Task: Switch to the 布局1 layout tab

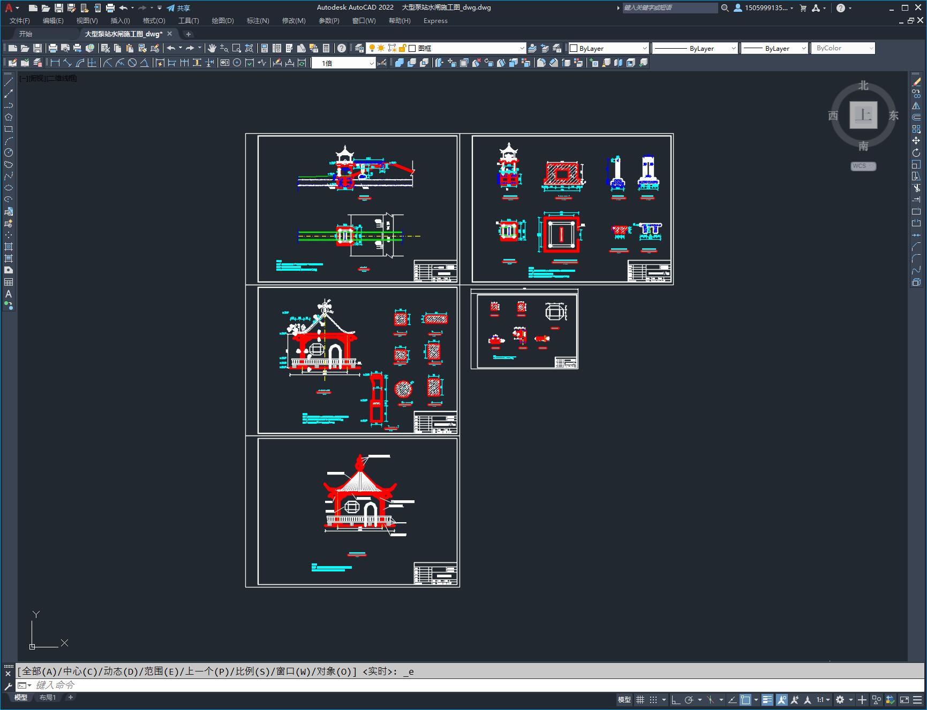Action: coord(48,697)
